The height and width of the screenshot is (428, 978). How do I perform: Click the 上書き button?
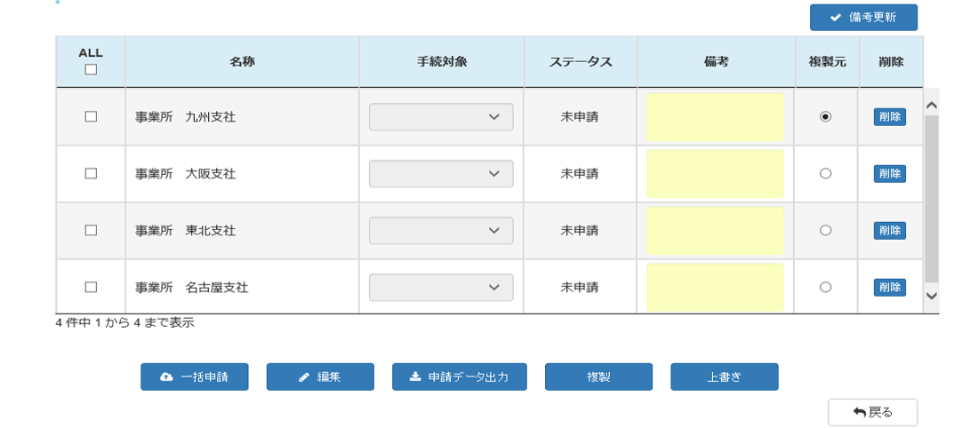724,376
